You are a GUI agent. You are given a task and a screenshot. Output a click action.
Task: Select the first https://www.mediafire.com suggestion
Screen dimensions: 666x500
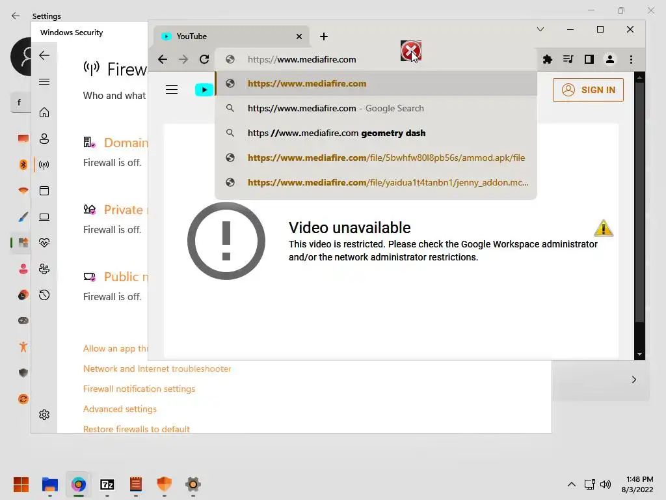point(376,84)
